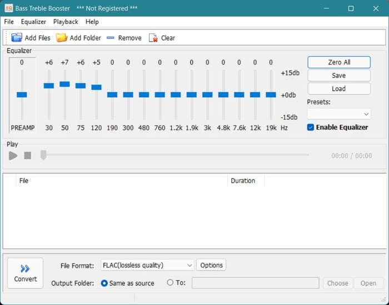
Task: Click the 00:00 / 00:00 time display
Action: click(x=352, y=156)
